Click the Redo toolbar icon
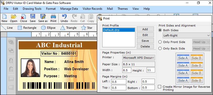 [74, 18]
